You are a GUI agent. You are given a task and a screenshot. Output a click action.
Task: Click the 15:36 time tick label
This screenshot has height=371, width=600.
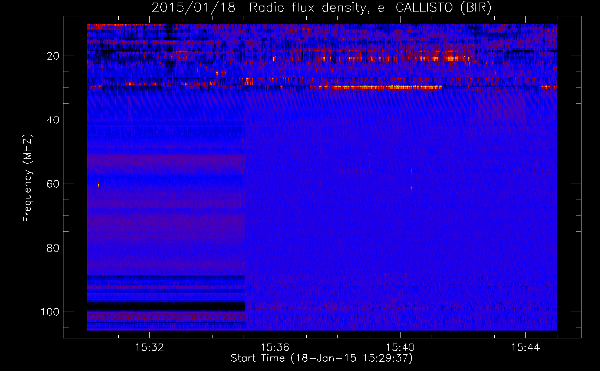275,348
